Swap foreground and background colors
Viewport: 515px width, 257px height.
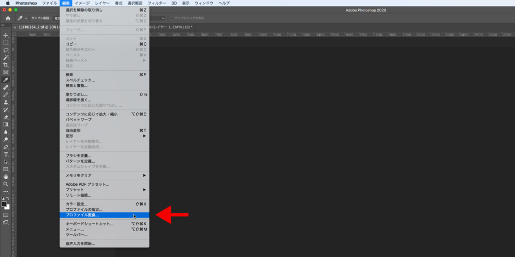coord(8,198)
